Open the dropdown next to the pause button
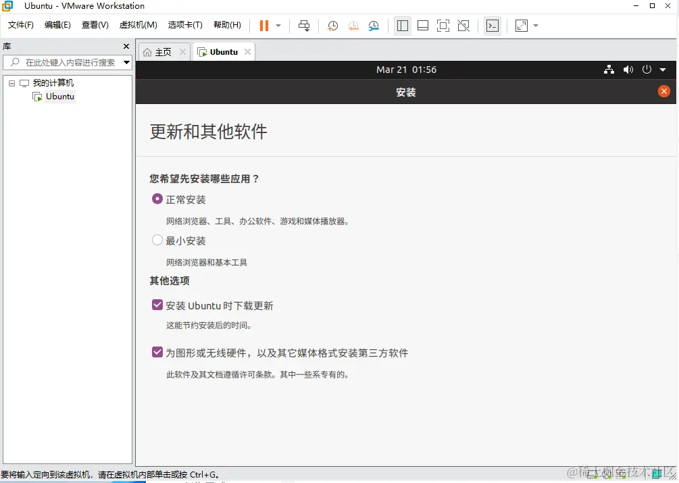The height and width of the screenshot is (483, 679). point(277,26)
